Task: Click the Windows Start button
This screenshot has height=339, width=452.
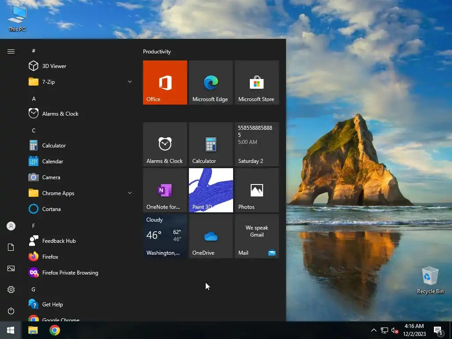Action: click(x=11, y=330)
